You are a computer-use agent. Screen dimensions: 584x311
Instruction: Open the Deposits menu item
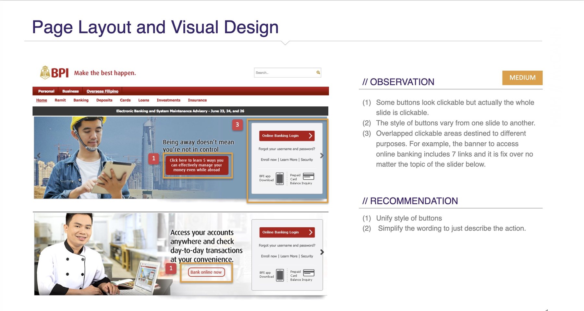pos(104,100)
